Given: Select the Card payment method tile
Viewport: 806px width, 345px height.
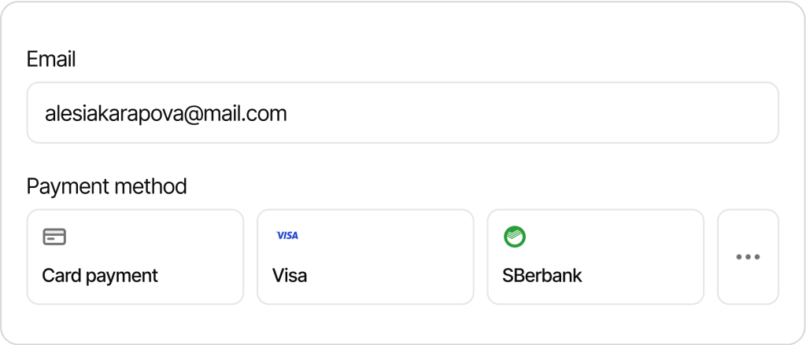Looking at the screenshot, I should coord(135,256).
